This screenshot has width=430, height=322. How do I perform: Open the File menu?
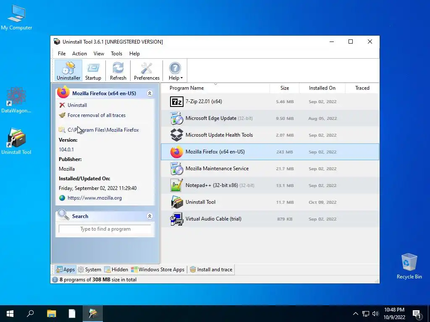[x=62, y=54]
